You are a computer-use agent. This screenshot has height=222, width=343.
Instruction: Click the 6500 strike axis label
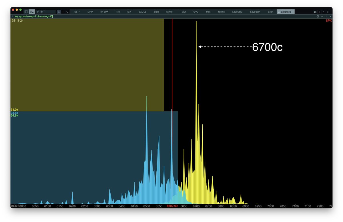(147, 206)
